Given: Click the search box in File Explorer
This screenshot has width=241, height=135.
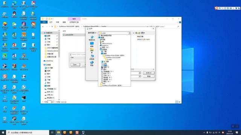Looking at the screenshot, I should coord(167,27).
